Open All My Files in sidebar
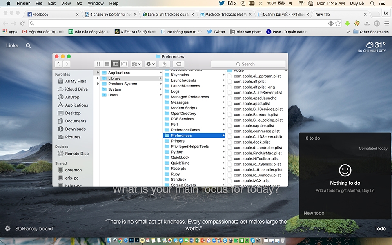This screenshot has width=392, height=245. pos(72,81)
